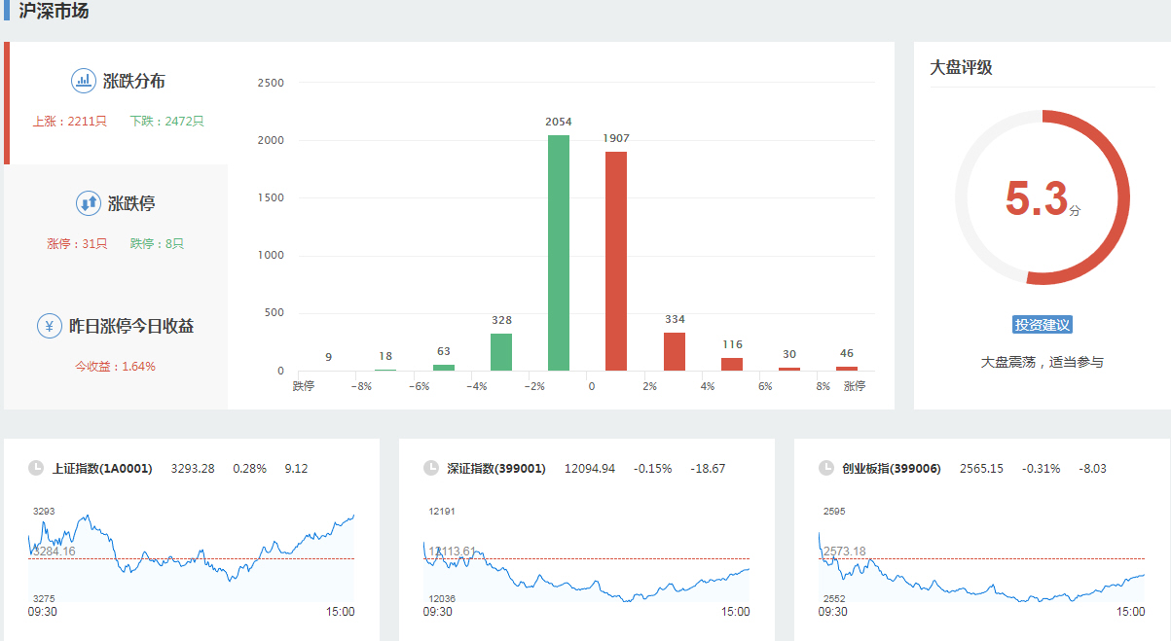Click the red bar labeled 334
Image resolution: width=1171 pixels, height=641 pixels.
coord(675,351)
